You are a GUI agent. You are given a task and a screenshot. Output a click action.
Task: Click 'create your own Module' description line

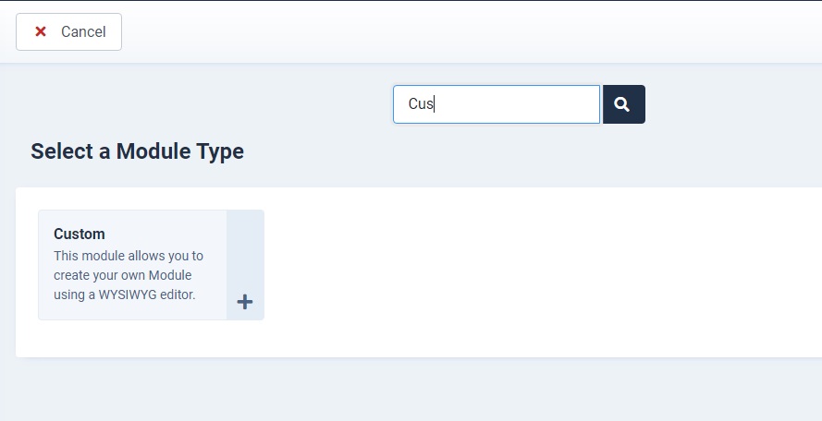point(123,275)
